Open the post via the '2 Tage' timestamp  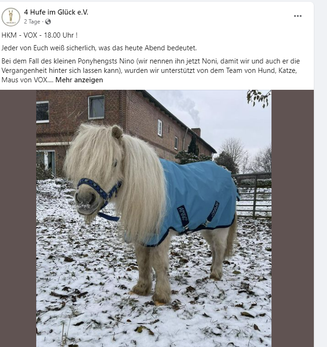point(32,22)
